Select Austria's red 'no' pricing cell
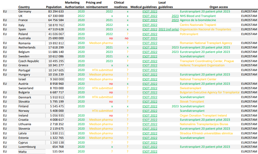258x154 pixels. 111,84
